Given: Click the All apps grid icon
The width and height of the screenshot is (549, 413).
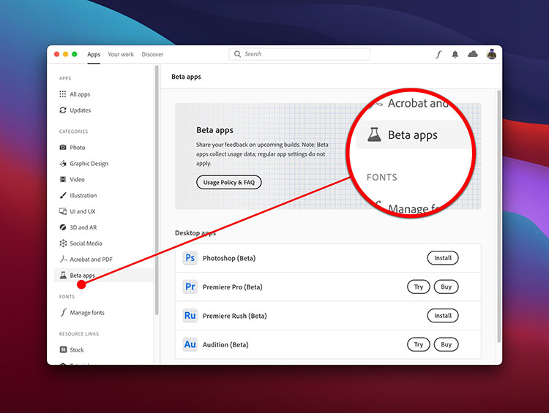Looking at the screenshot, I should [x=63, y=94].
